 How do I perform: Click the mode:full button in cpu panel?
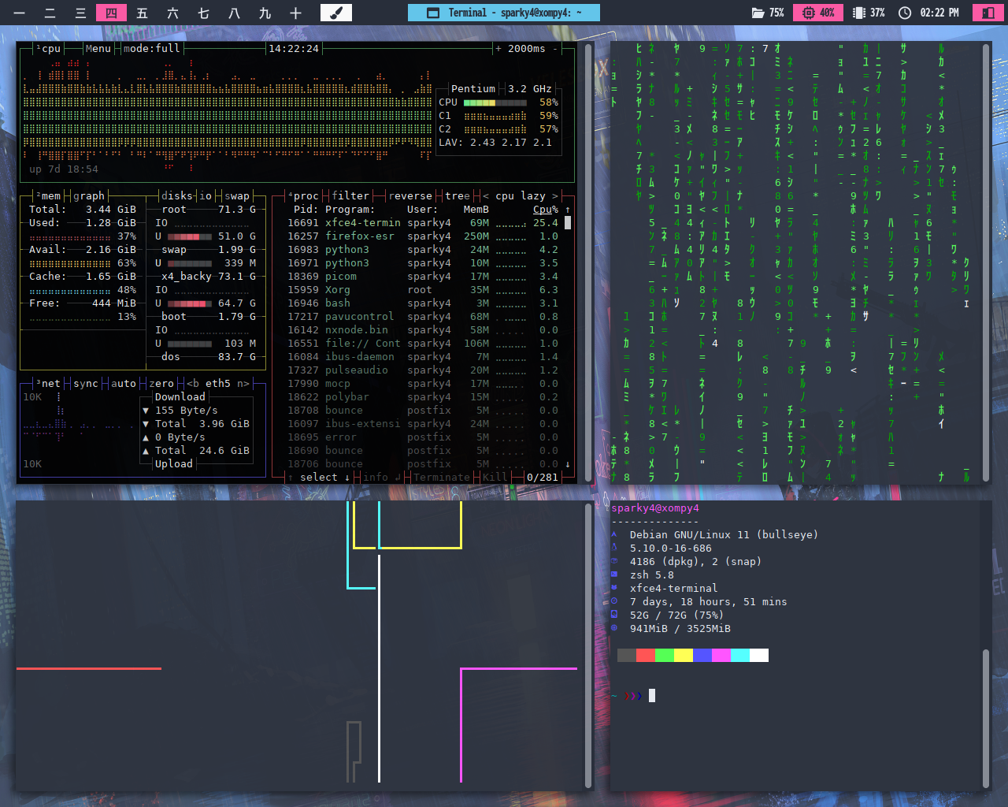point(151,48)
